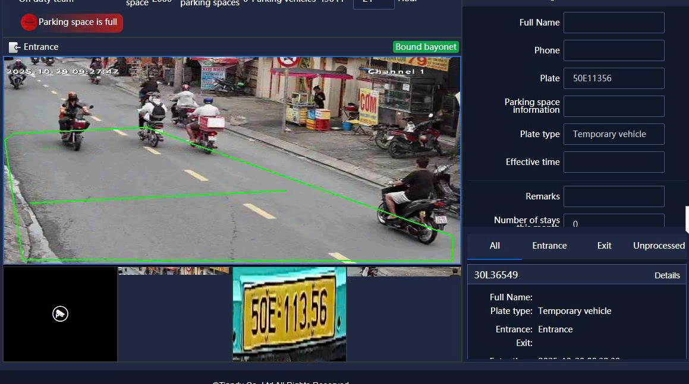Click the Full Name input field
Screen dimensions: 689x384
tap(614, 22)
